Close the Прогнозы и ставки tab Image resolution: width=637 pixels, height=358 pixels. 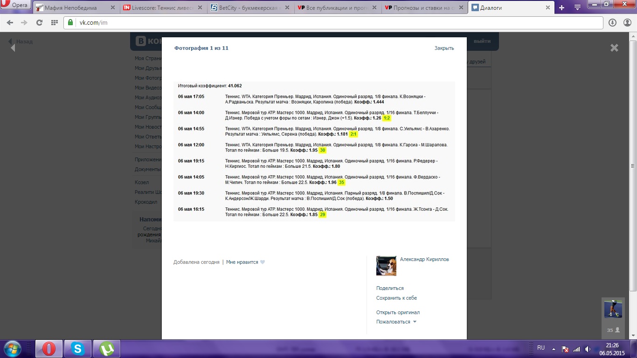(462, 7)
